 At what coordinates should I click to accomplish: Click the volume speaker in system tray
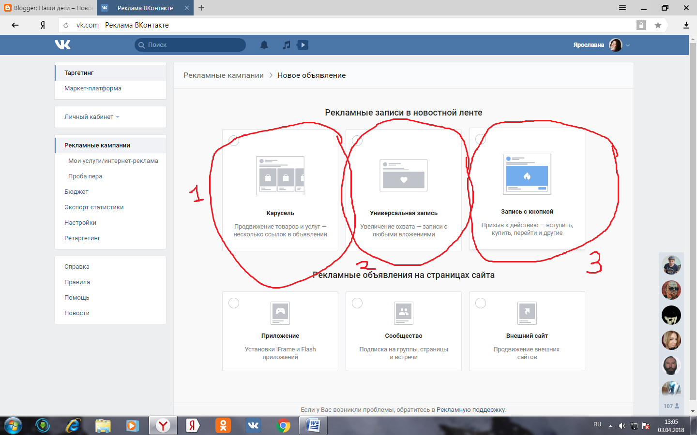pos(622,426)
